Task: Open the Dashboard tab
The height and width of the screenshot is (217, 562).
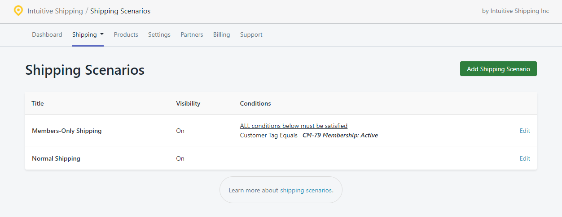Action: pyautogui.click(x=47, y=34)
